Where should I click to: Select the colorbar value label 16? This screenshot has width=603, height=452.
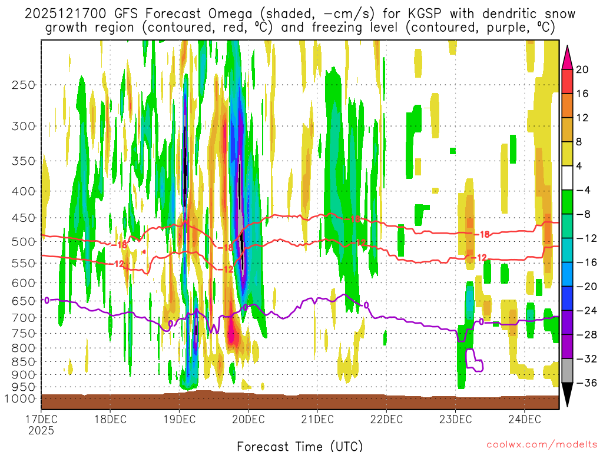[x=582, y=94]
